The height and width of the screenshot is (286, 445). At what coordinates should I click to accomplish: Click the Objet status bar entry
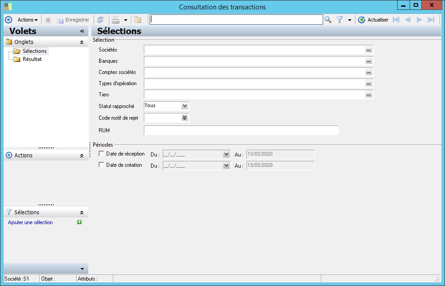[x=48, y=279]
